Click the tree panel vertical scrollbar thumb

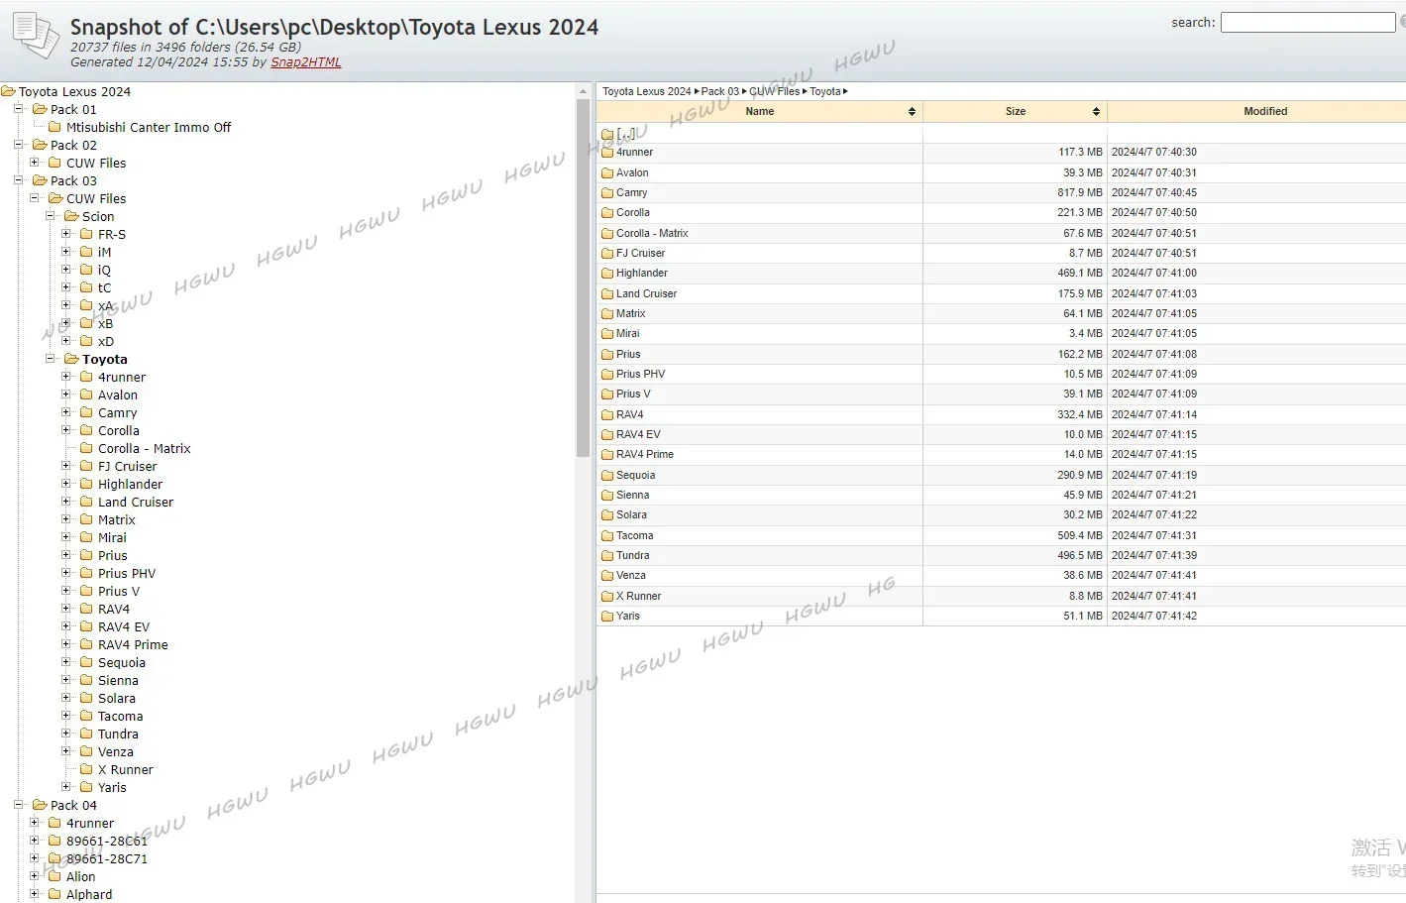pos(583,279)
